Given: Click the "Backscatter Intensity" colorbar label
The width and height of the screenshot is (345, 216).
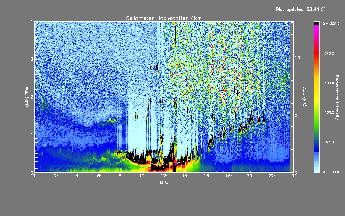Looking at the screenshot, I should tap(336, 97).
